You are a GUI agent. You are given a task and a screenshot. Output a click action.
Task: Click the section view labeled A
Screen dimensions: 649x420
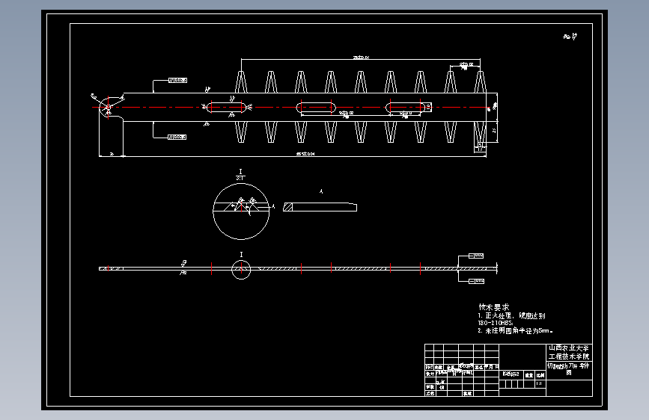coord(320,207)
